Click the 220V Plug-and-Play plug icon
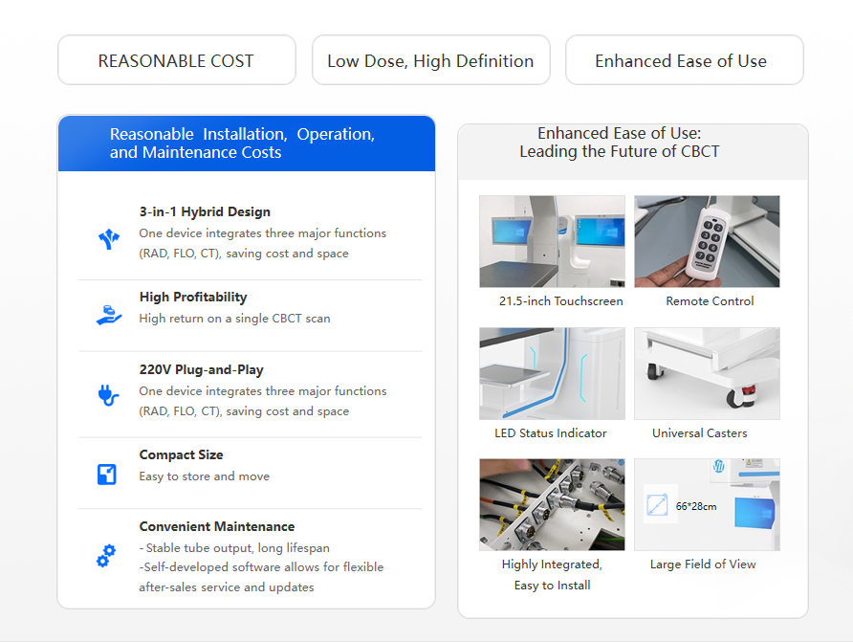 pos(108,395)
